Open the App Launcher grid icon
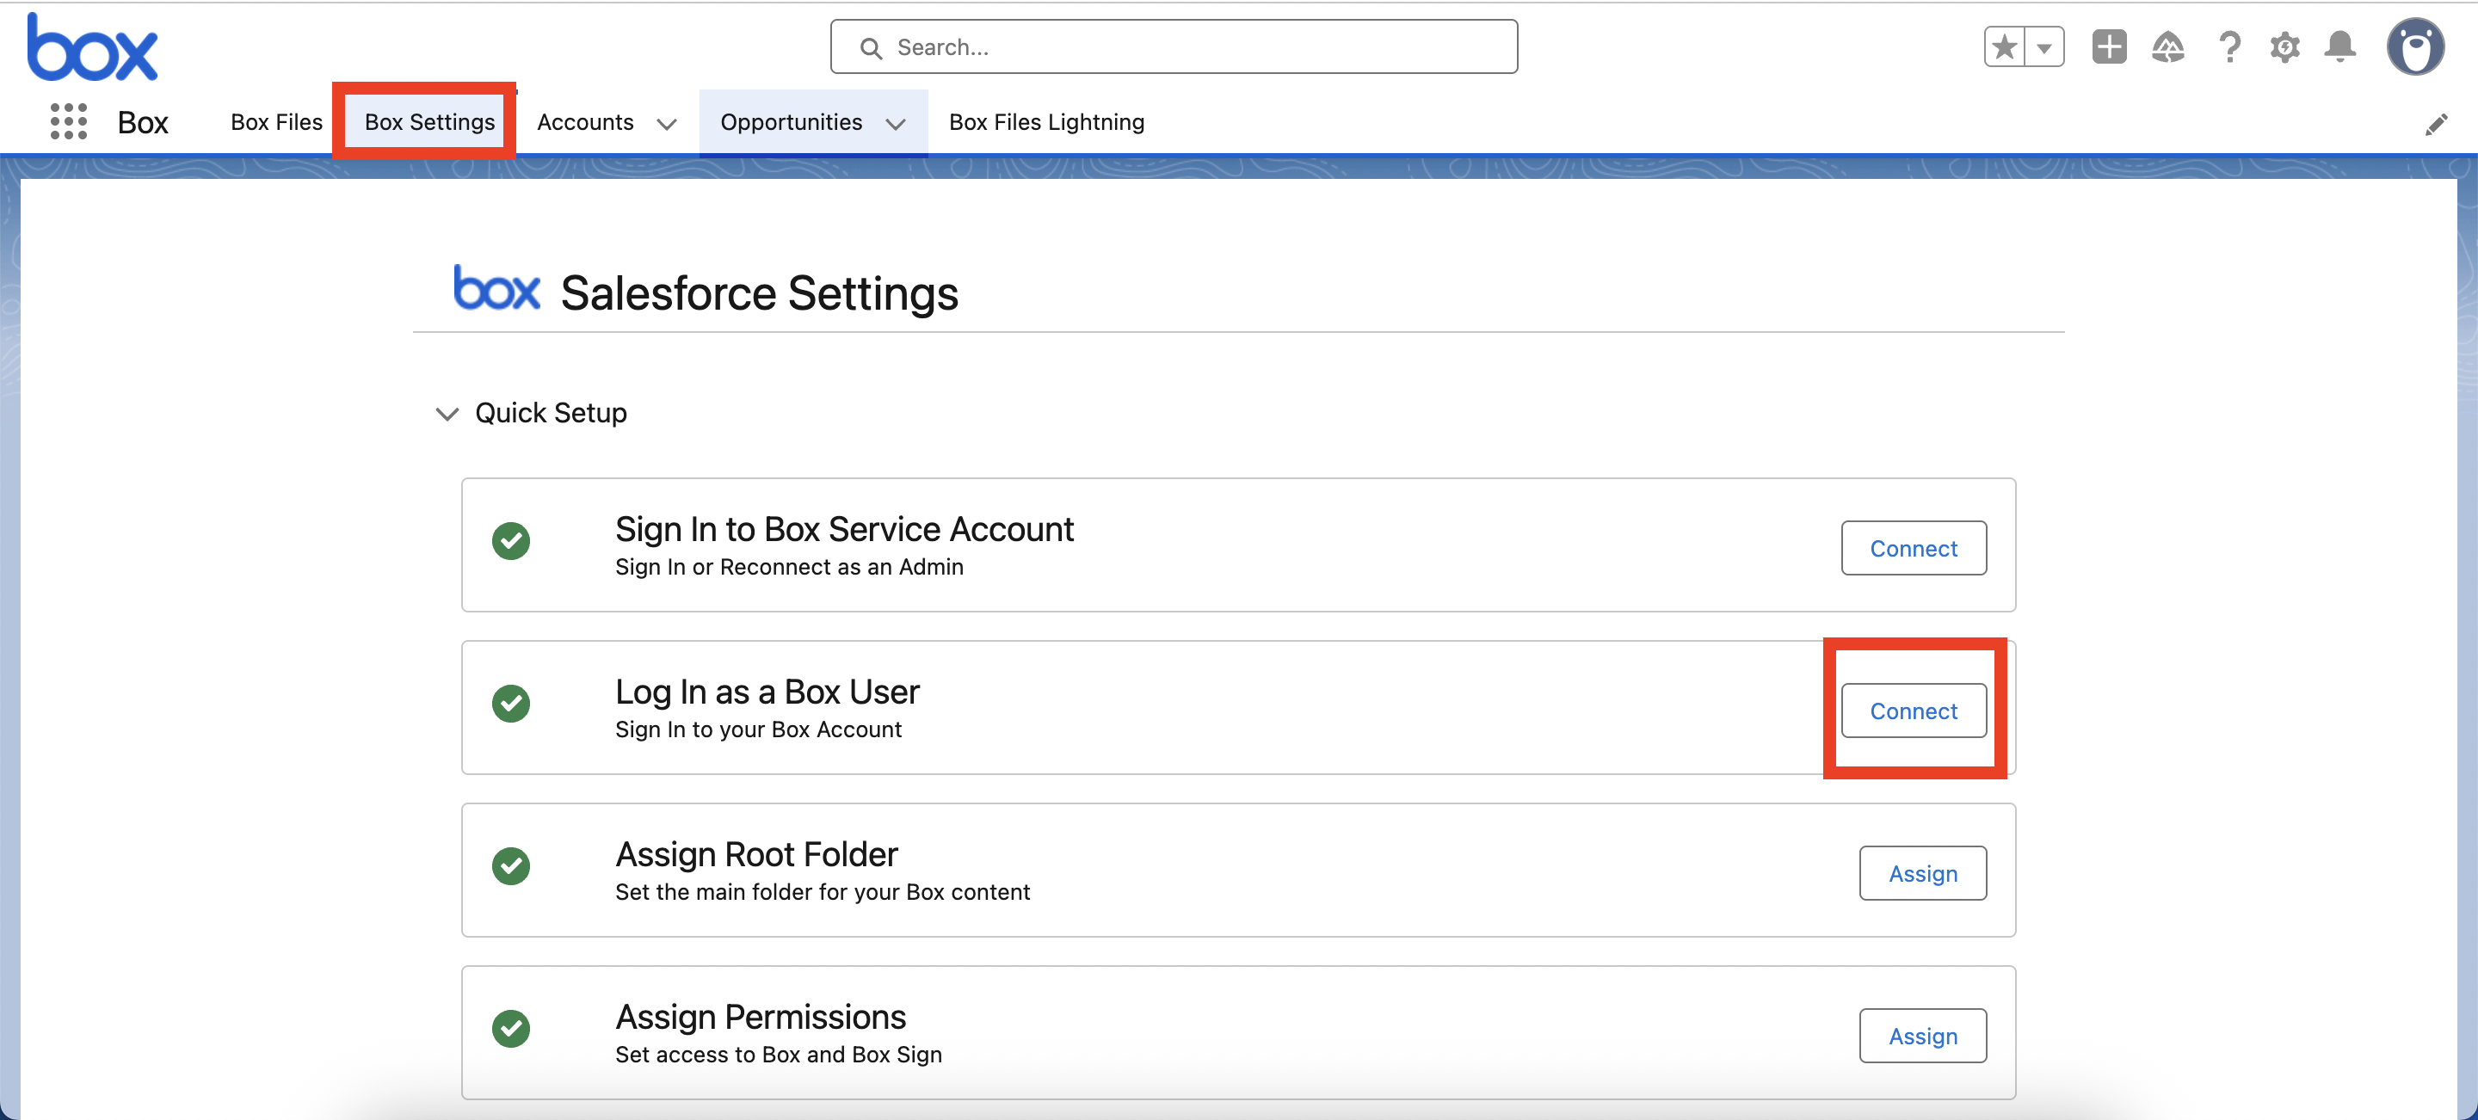Screen dimensions: 2478x1120 tap(68, 122)
